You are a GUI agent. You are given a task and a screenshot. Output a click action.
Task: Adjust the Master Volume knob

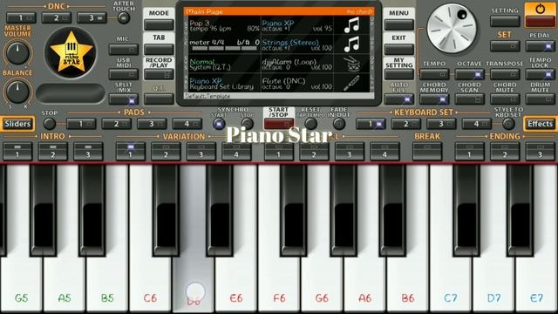[x=17, y=52]
